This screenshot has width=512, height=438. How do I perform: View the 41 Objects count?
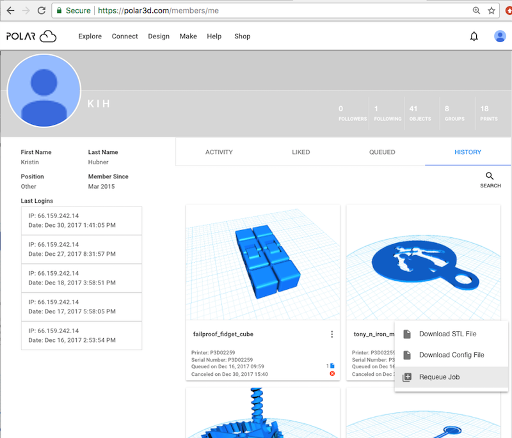[420, 113]
